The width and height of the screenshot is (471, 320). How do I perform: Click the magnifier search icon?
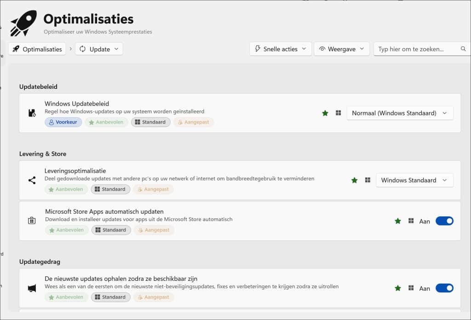(x=463, y=49)
